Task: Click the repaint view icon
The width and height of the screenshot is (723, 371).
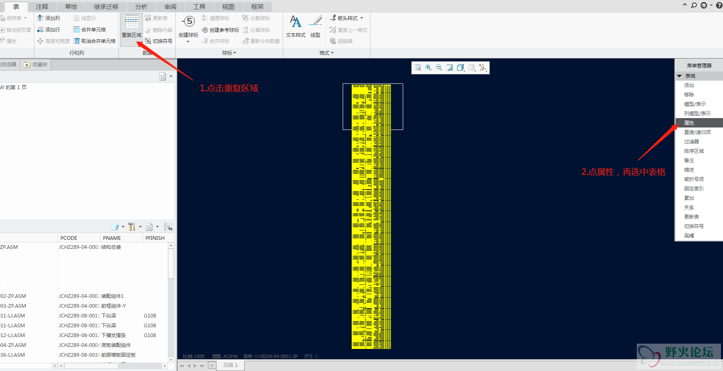Action: [450, 67]
